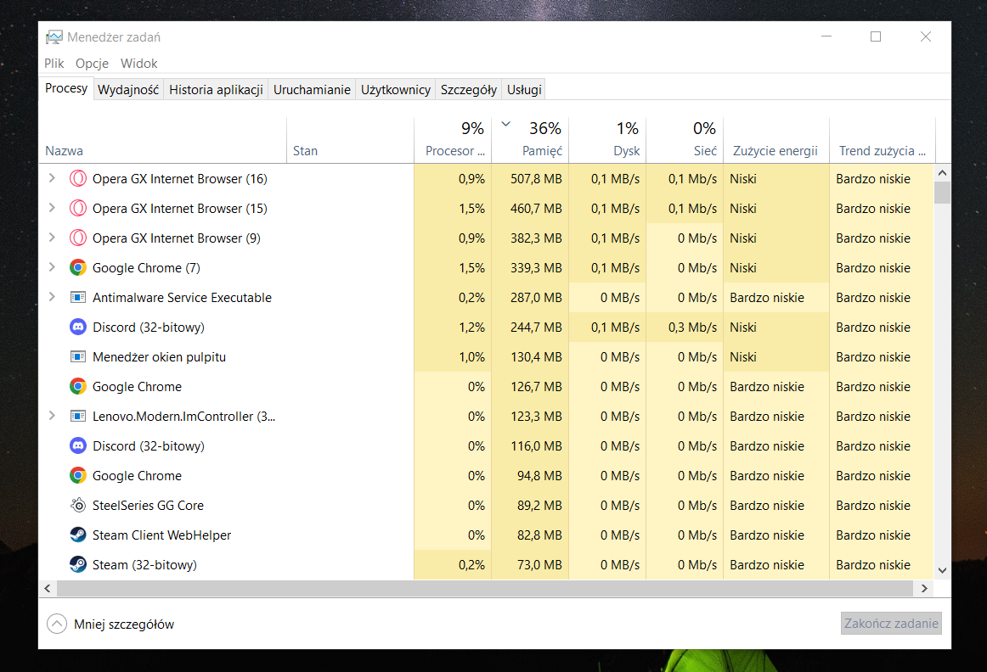This screenshot has height=672, width=987.
Task: Click the Chrome icon in the 94,8 MB row
Action: [78, 475]
